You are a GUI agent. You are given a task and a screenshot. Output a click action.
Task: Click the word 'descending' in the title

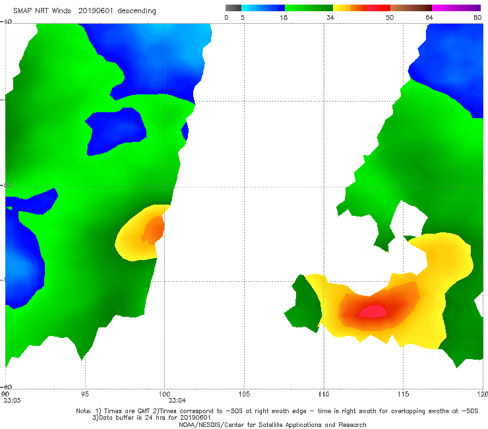(137, 11)
